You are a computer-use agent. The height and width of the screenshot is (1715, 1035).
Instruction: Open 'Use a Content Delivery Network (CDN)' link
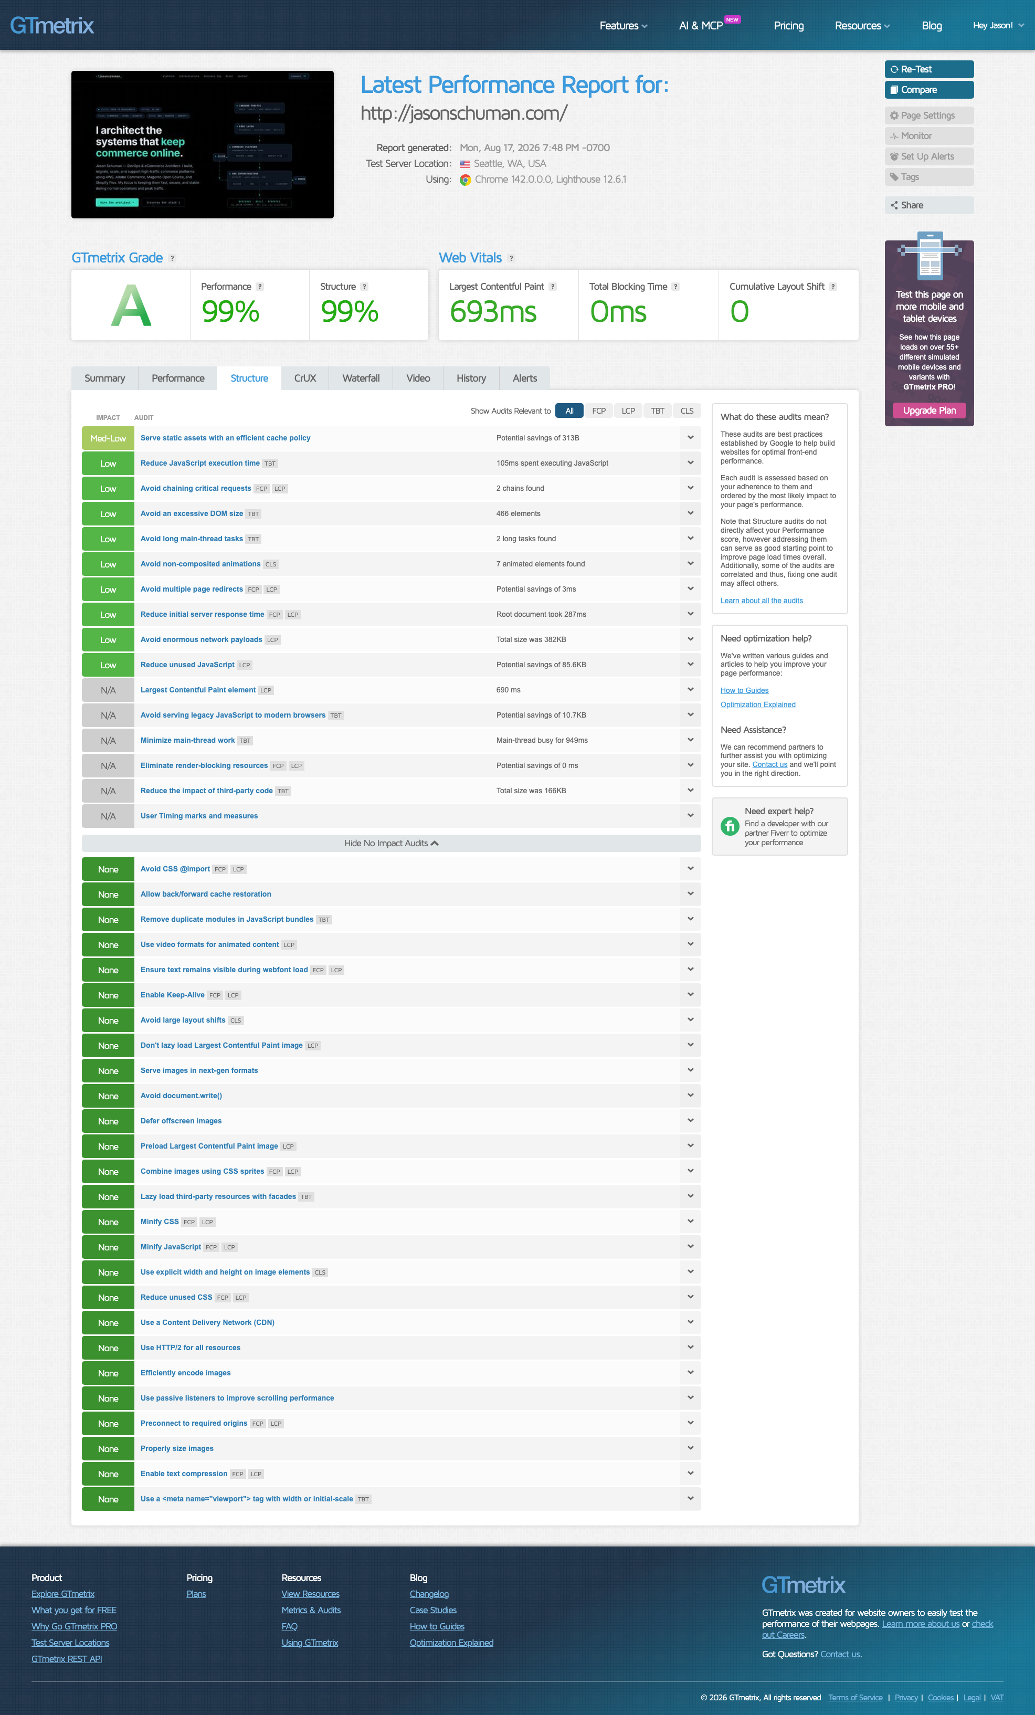tap(207, 1322)
